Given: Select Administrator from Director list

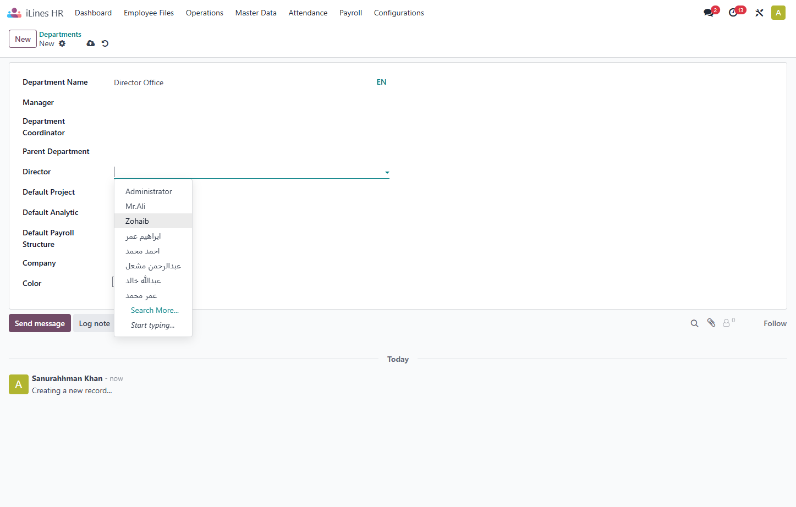Looking at the screenshot, I should coord(153,191).
